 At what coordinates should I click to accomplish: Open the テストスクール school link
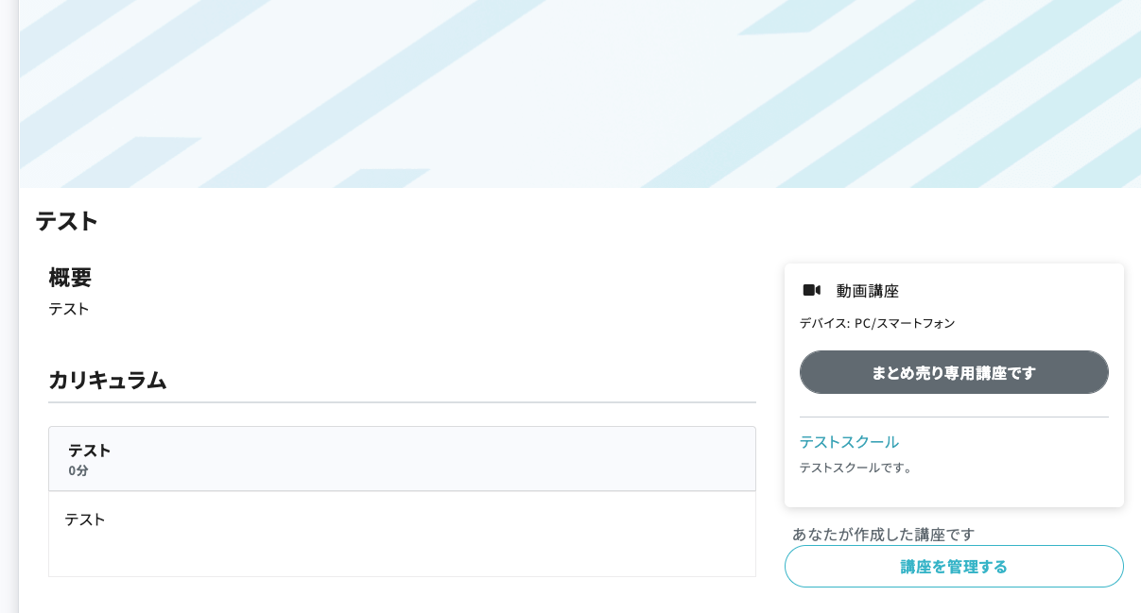coord(849,441)
